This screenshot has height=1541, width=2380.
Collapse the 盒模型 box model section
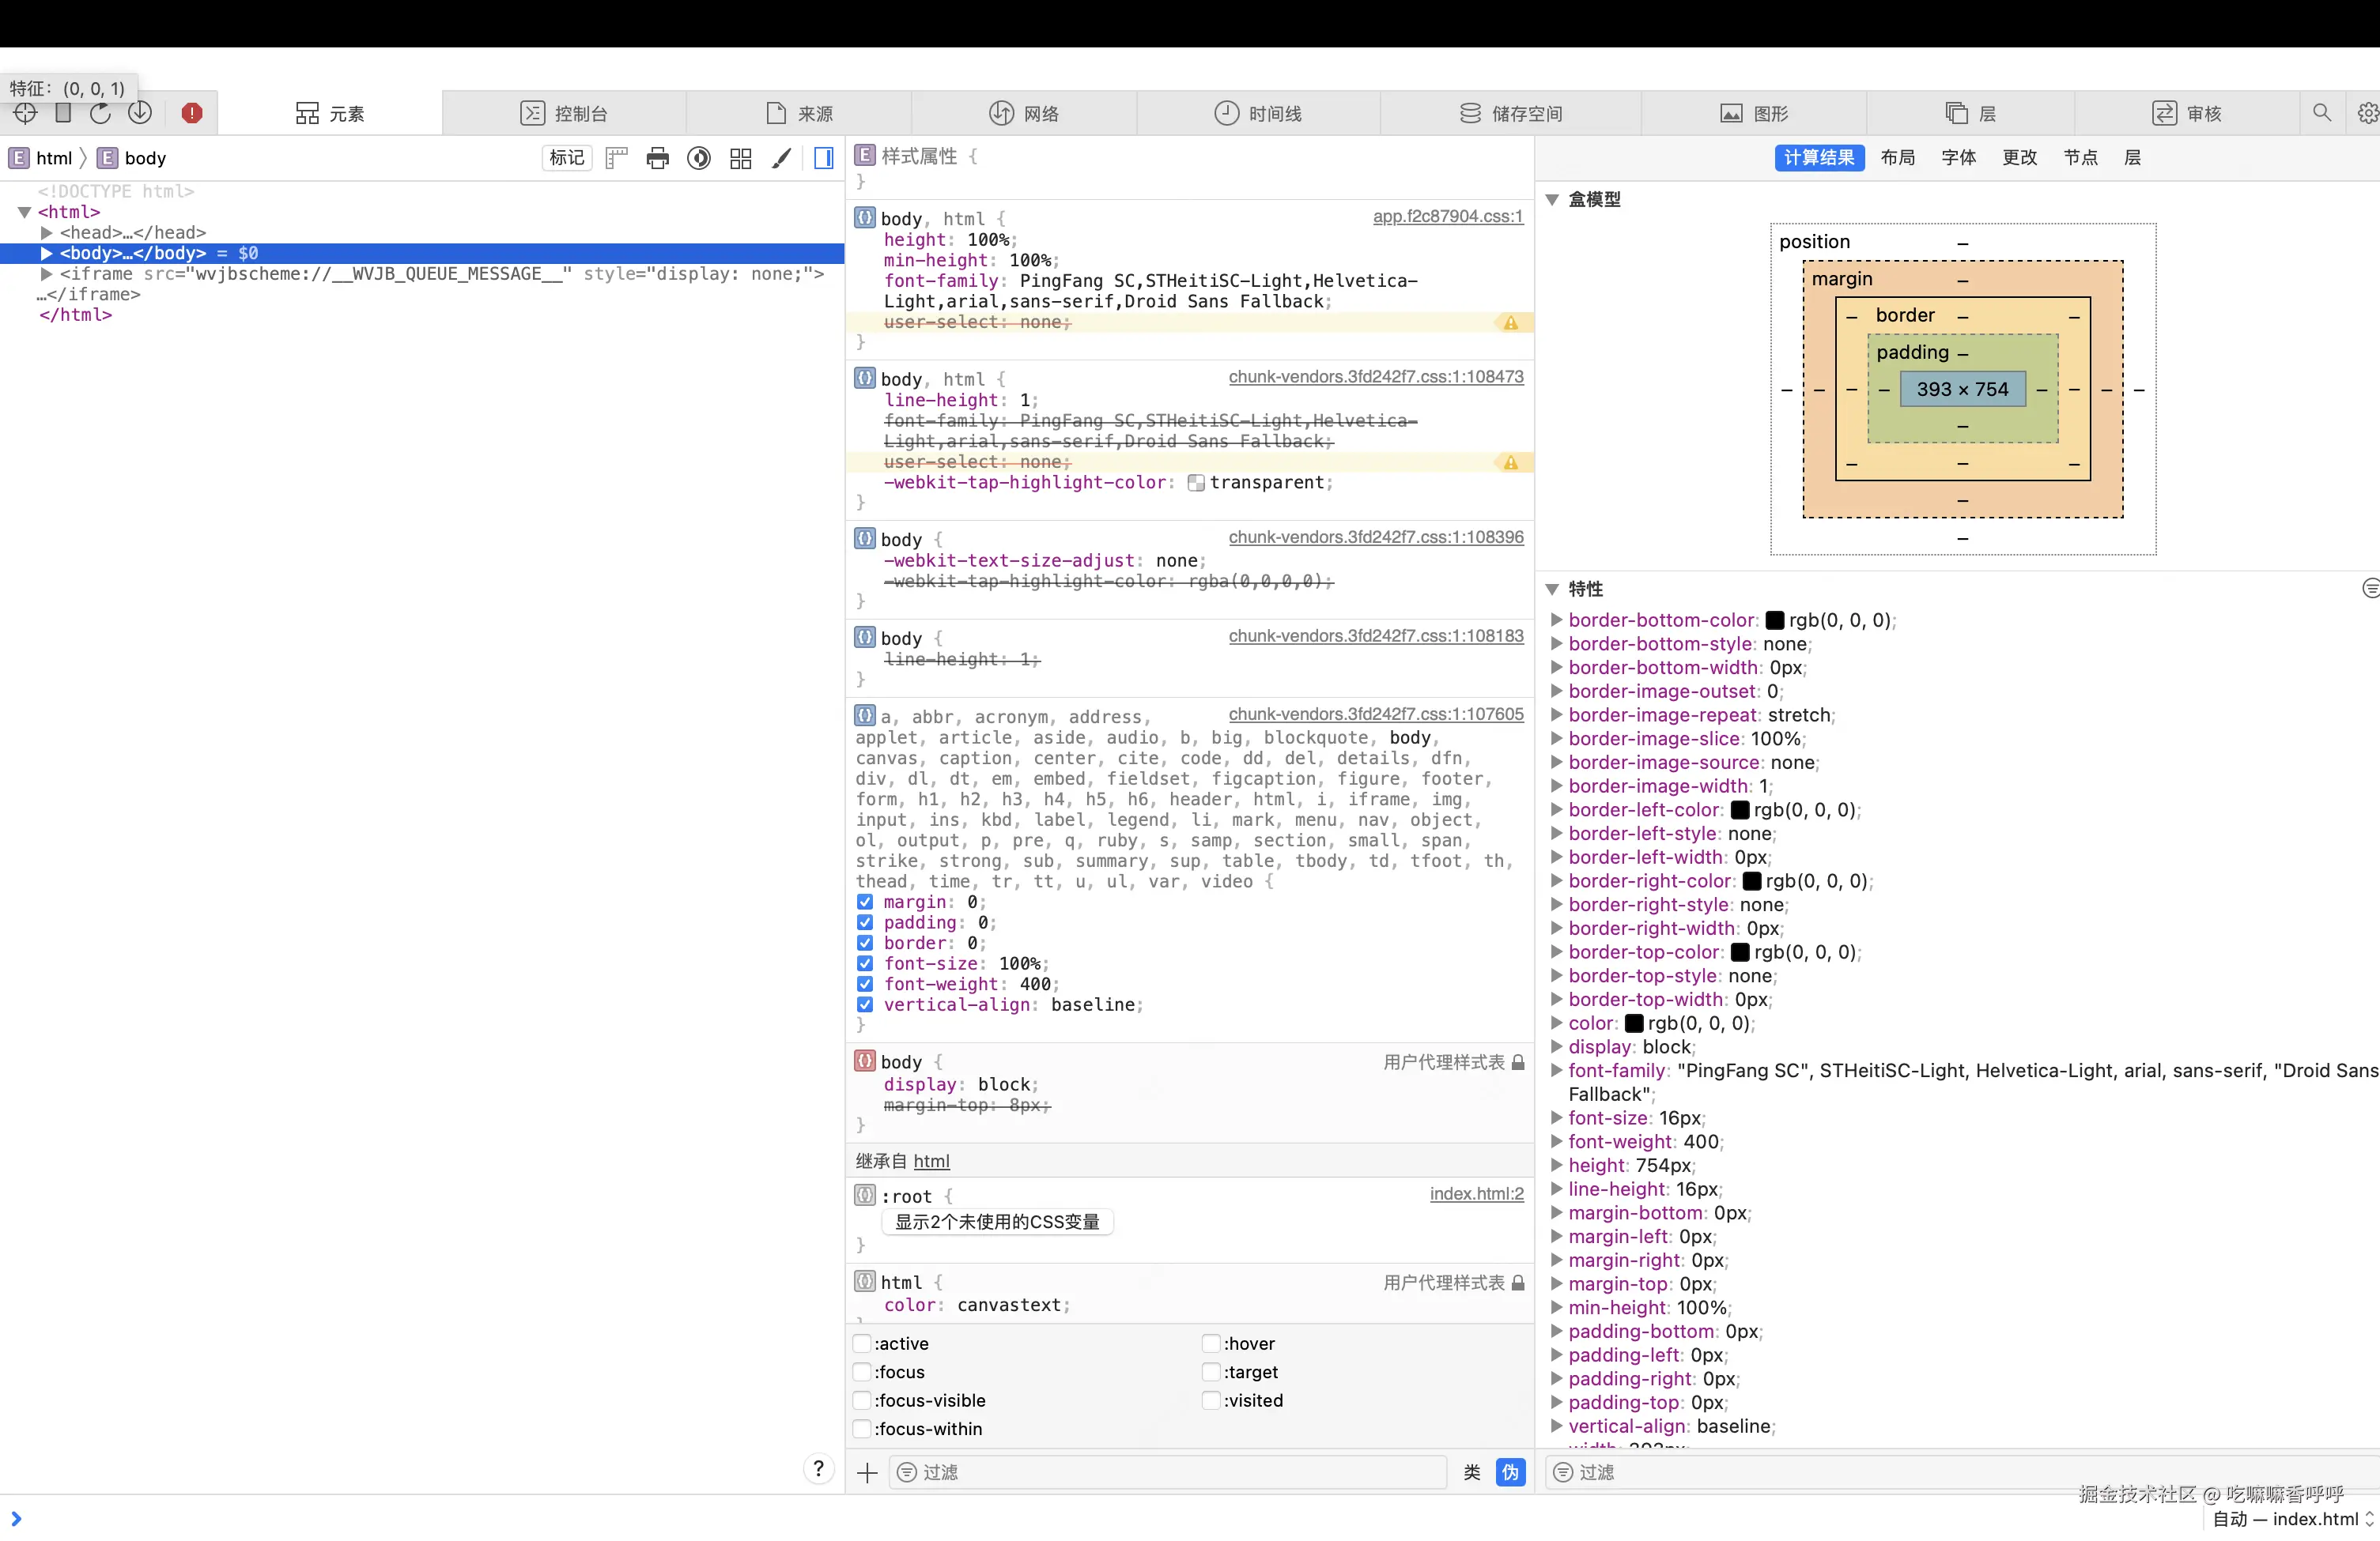[1552, 200]
